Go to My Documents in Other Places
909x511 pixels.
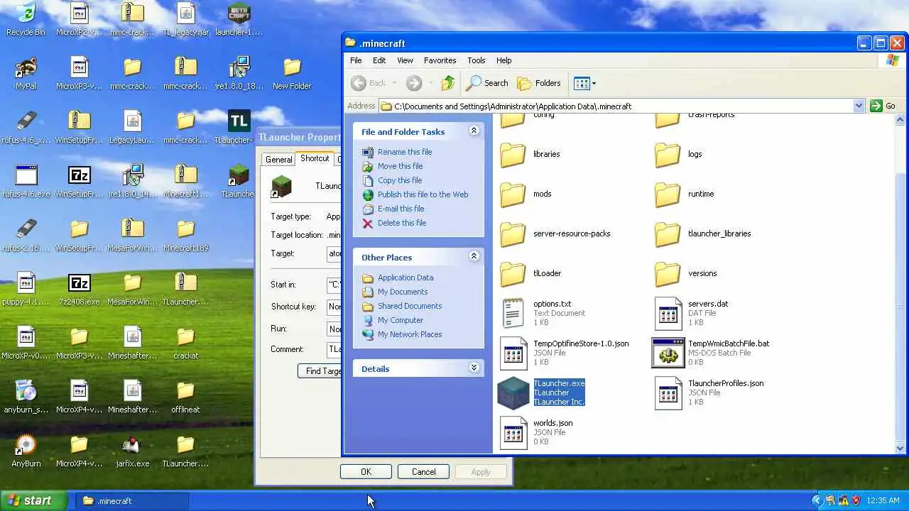(x=403, y=292)
